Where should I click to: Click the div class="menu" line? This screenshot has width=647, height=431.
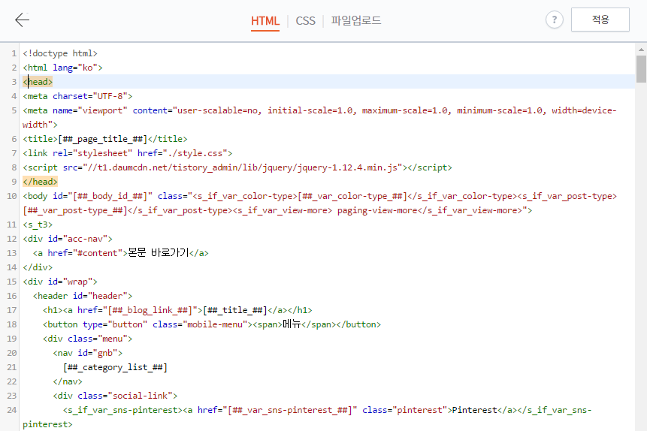[x=87, y=339]
